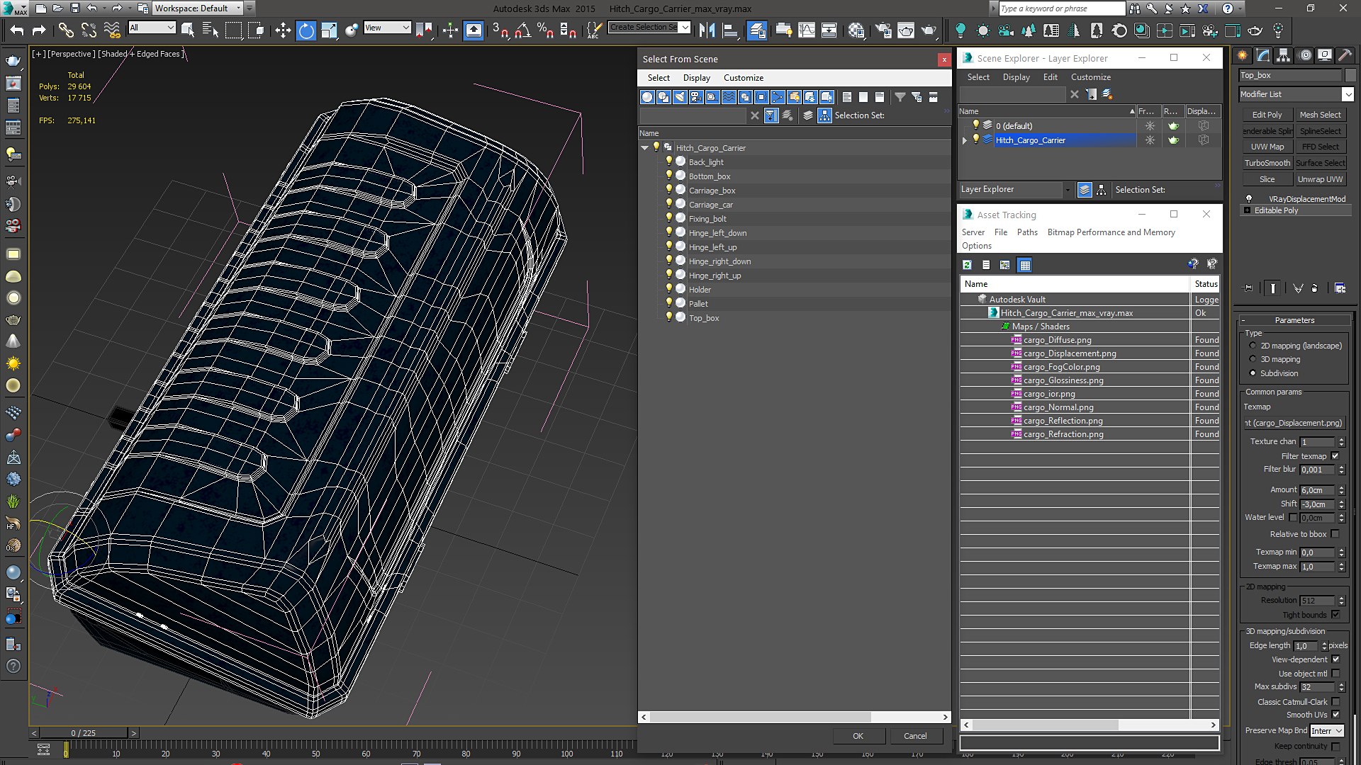Click the Type a keyword or phrase search field
The height and width of the screenshot is (765, 1361).
pyautogui.click(x=1061, y=8)
